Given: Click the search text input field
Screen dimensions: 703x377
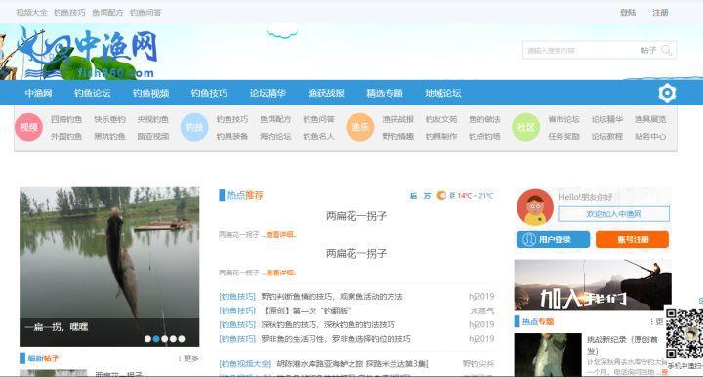Looking at the screenshot, I should [x=581, y=50].
